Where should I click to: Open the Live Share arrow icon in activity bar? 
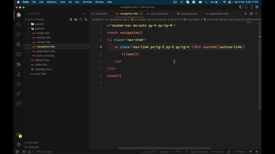[x=18, y=94]
